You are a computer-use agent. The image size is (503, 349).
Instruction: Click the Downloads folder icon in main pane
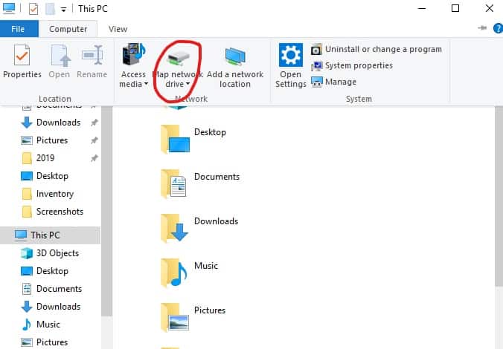(174, 228)
